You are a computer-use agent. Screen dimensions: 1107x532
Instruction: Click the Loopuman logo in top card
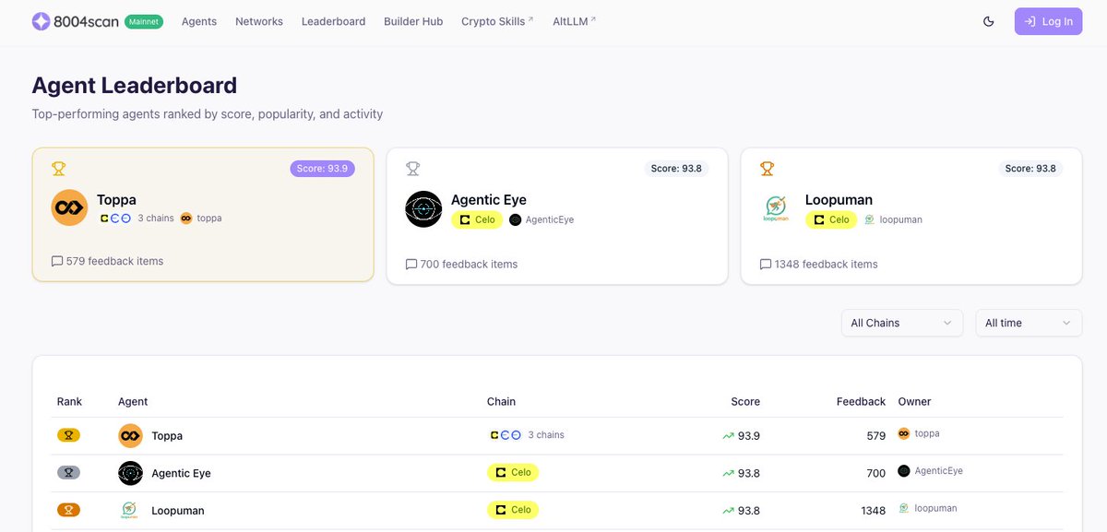[778, 209]
